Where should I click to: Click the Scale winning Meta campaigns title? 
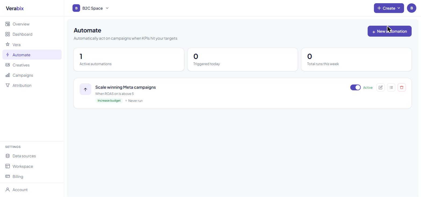click(x=125, y=87)
